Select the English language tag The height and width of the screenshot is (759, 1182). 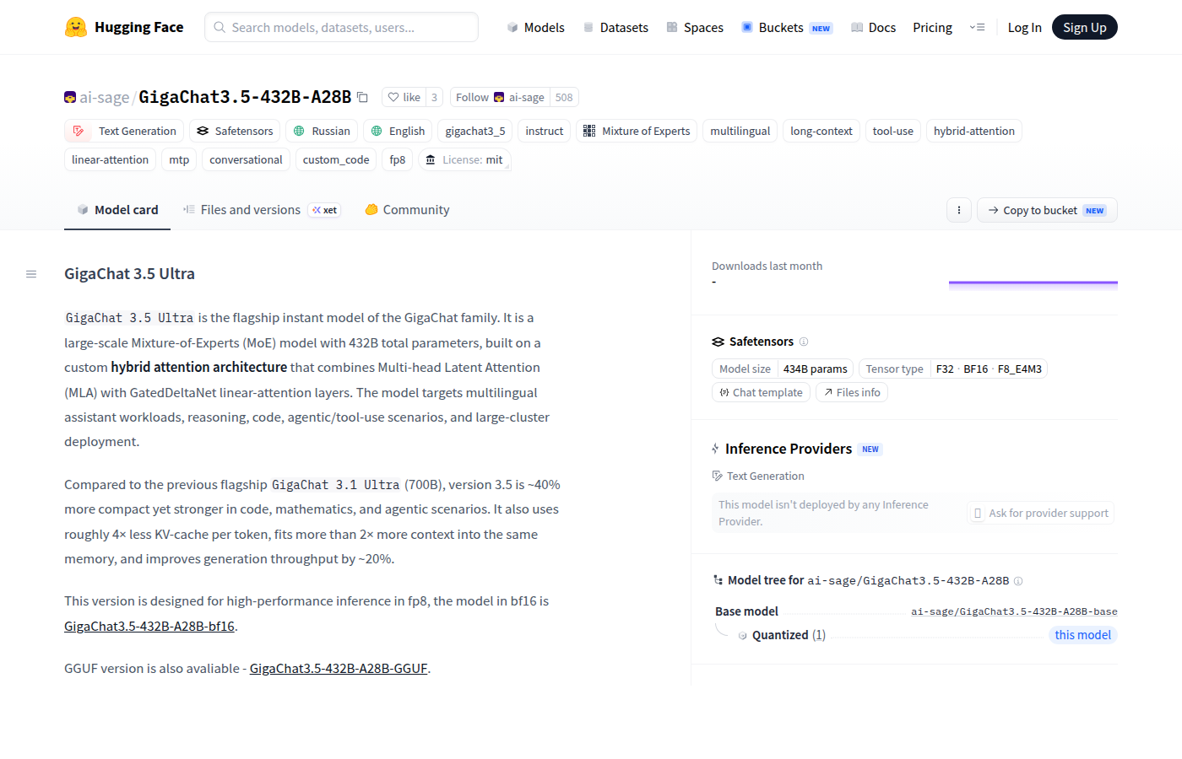tap(398, 131)
